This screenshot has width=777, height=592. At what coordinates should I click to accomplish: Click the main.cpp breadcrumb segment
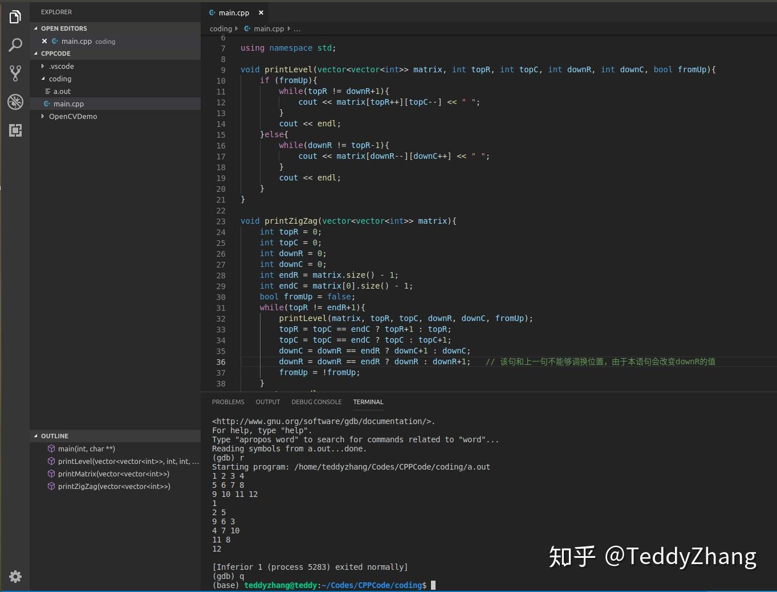[x=269, y=28]
